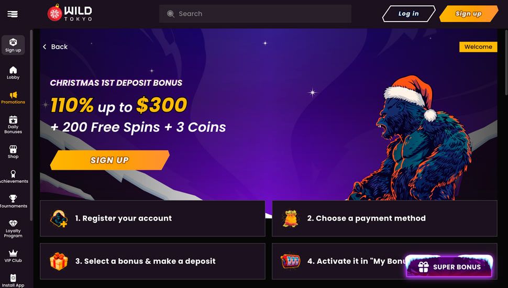Image resolution: width=508 pixels, height=288 pixels.
Task: View Achievements in the sidebar
Action: click(x=13, y=176)
